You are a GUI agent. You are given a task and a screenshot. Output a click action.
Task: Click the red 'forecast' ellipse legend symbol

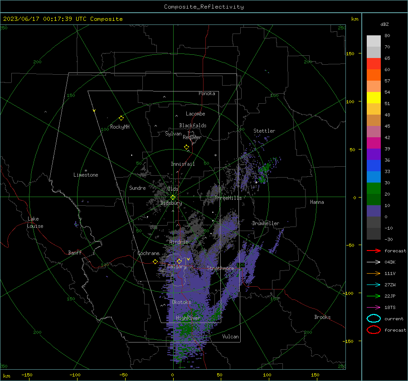pyautogui.click(x=374, y=330)
